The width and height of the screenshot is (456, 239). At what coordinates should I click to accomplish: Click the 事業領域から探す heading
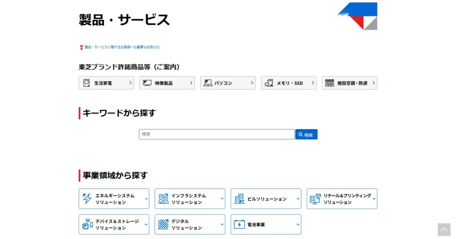(115, 175)
